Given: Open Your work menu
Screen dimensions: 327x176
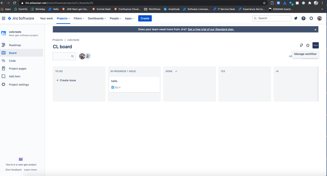Looking at the screenshot, I should 46,18.
